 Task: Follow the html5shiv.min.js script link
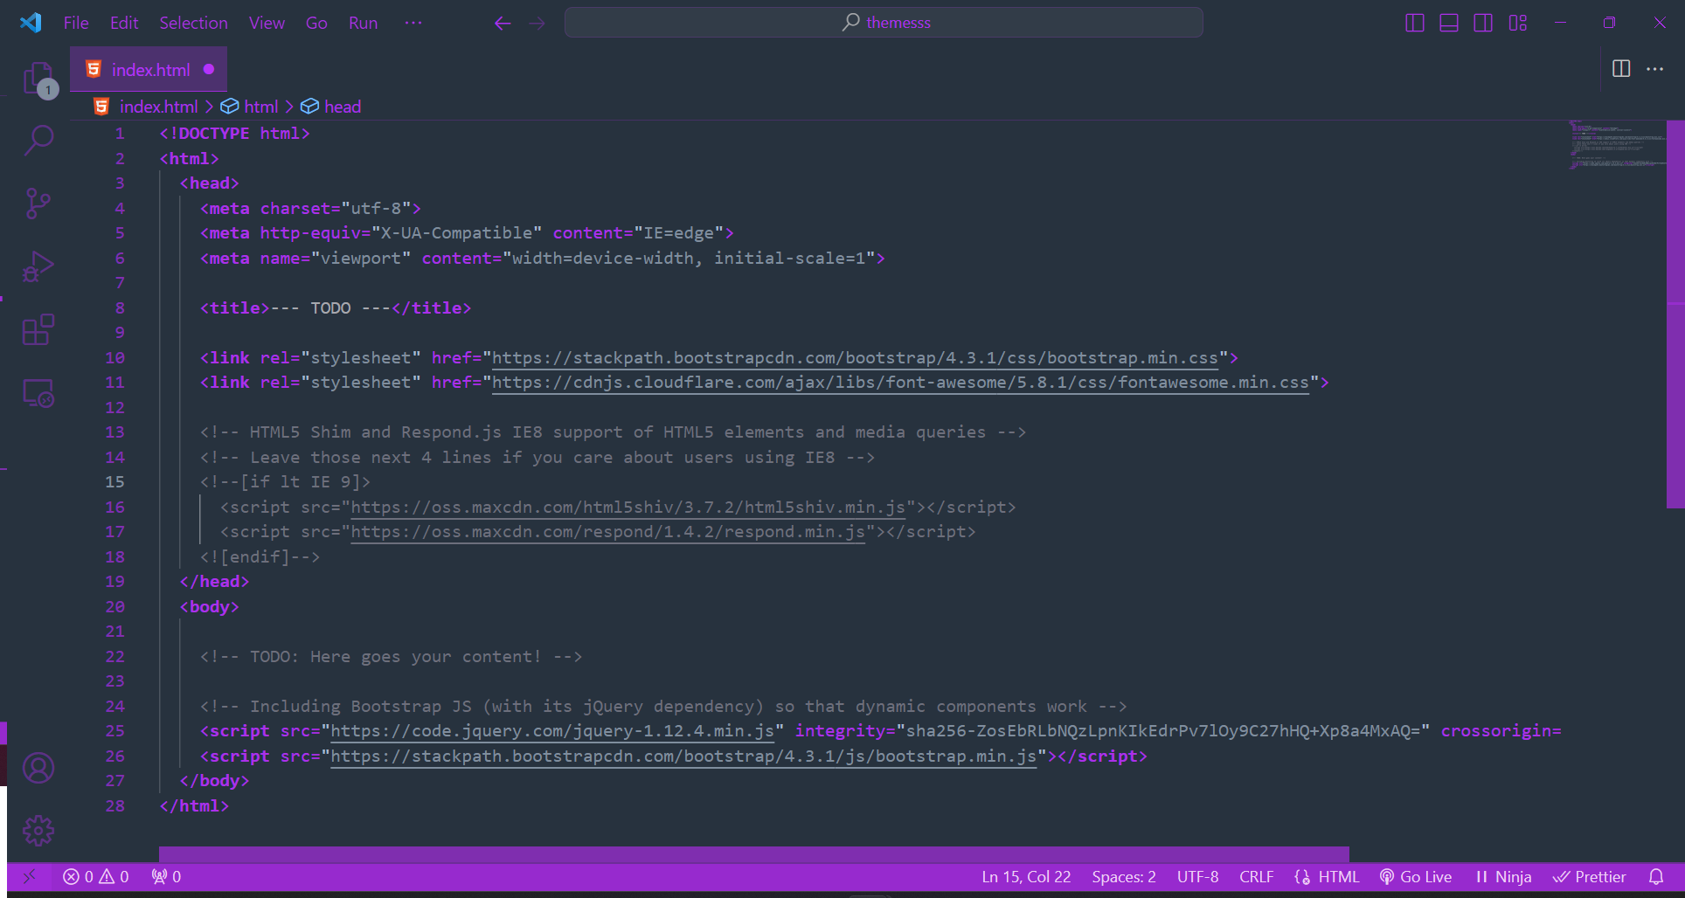click(628, 508)
